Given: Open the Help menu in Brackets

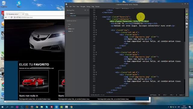Looking at the screenshot, I should (x=93, y=7).
